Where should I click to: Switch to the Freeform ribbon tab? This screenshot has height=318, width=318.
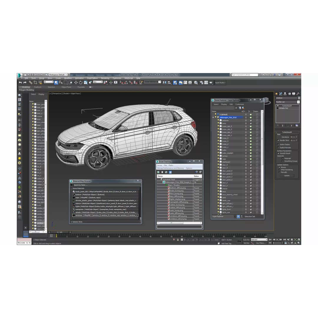pos(38,87)
